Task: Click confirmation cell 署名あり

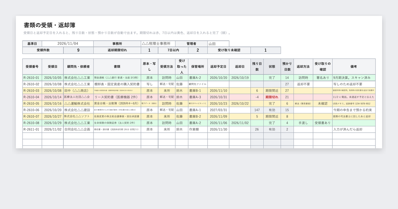Action: (323, 78)
